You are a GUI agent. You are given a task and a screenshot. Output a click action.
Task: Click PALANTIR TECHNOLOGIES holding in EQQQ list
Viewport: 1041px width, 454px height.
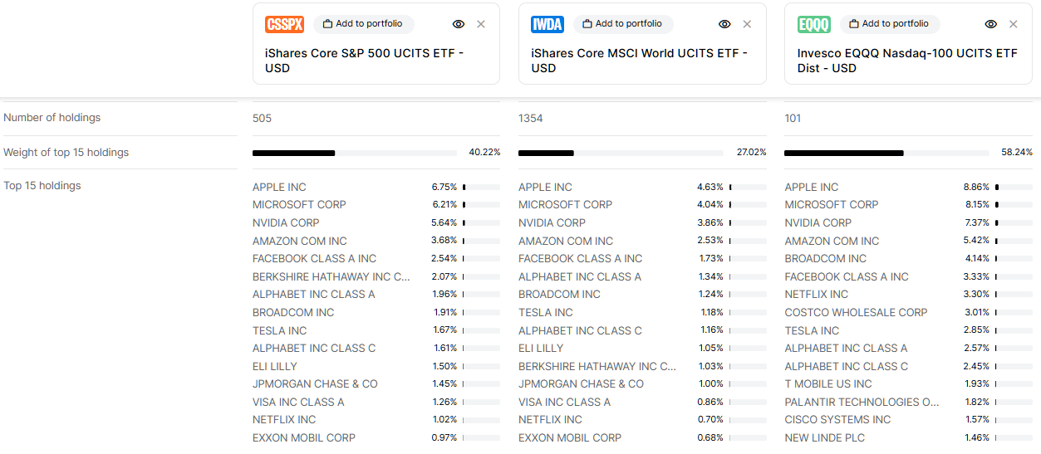862,402
